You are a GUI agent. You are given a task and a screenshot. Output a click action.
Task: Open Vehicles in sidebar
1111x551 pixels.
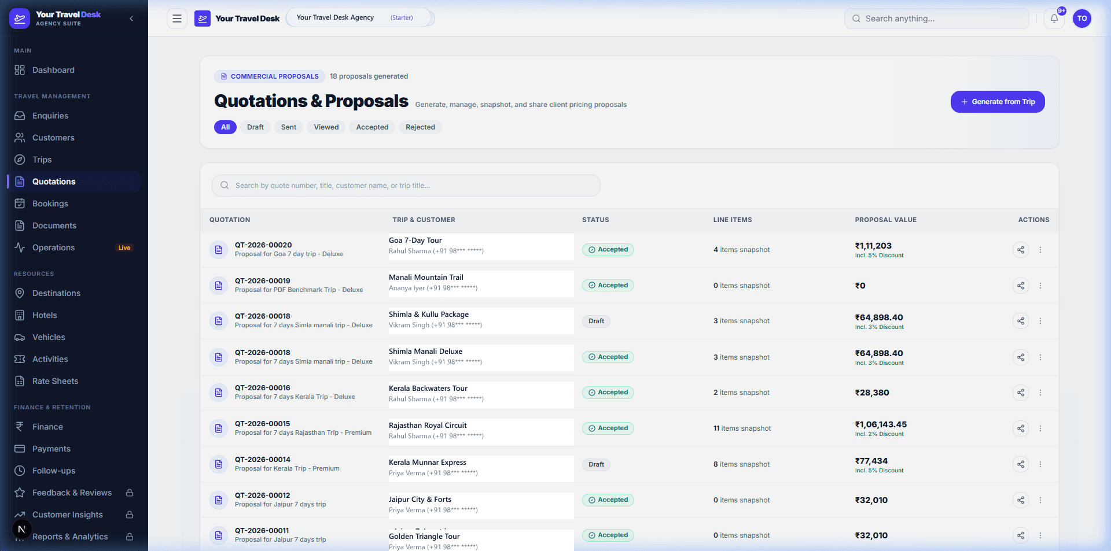pos(74,337)
